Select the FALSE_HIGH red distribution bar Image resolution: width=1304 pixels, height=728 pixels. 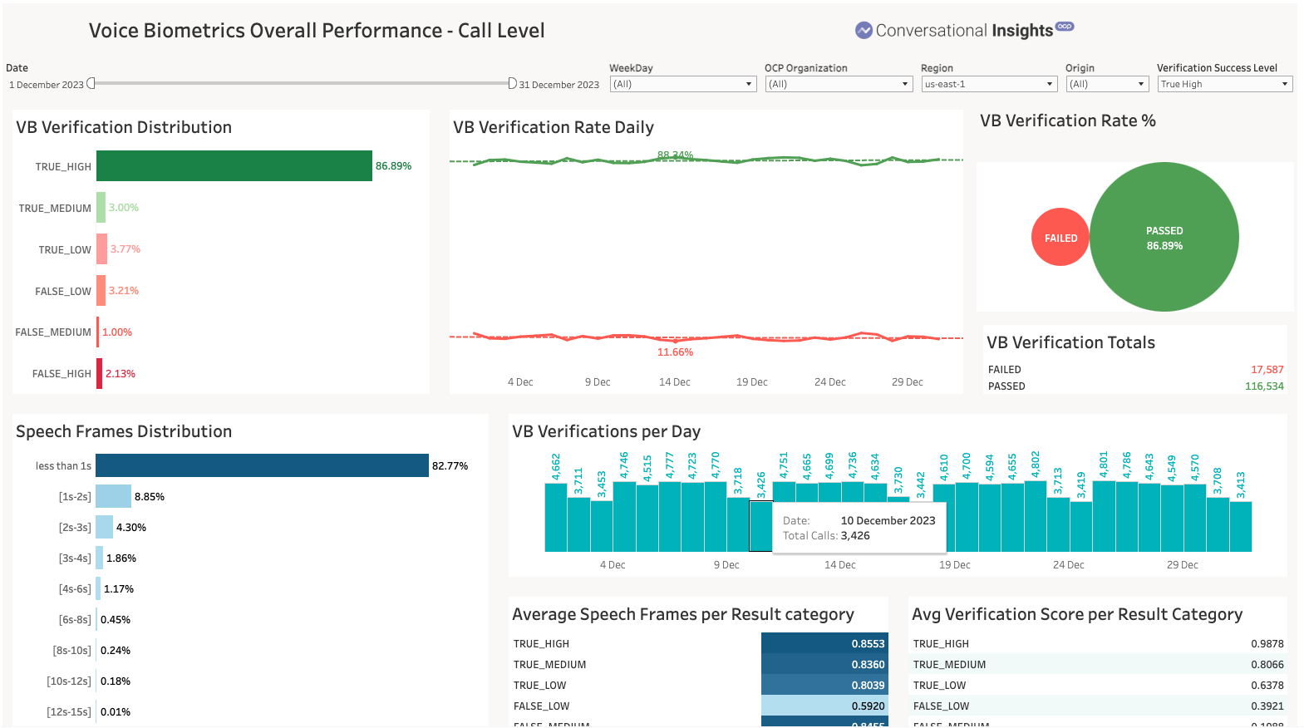(x=100, y=374)
